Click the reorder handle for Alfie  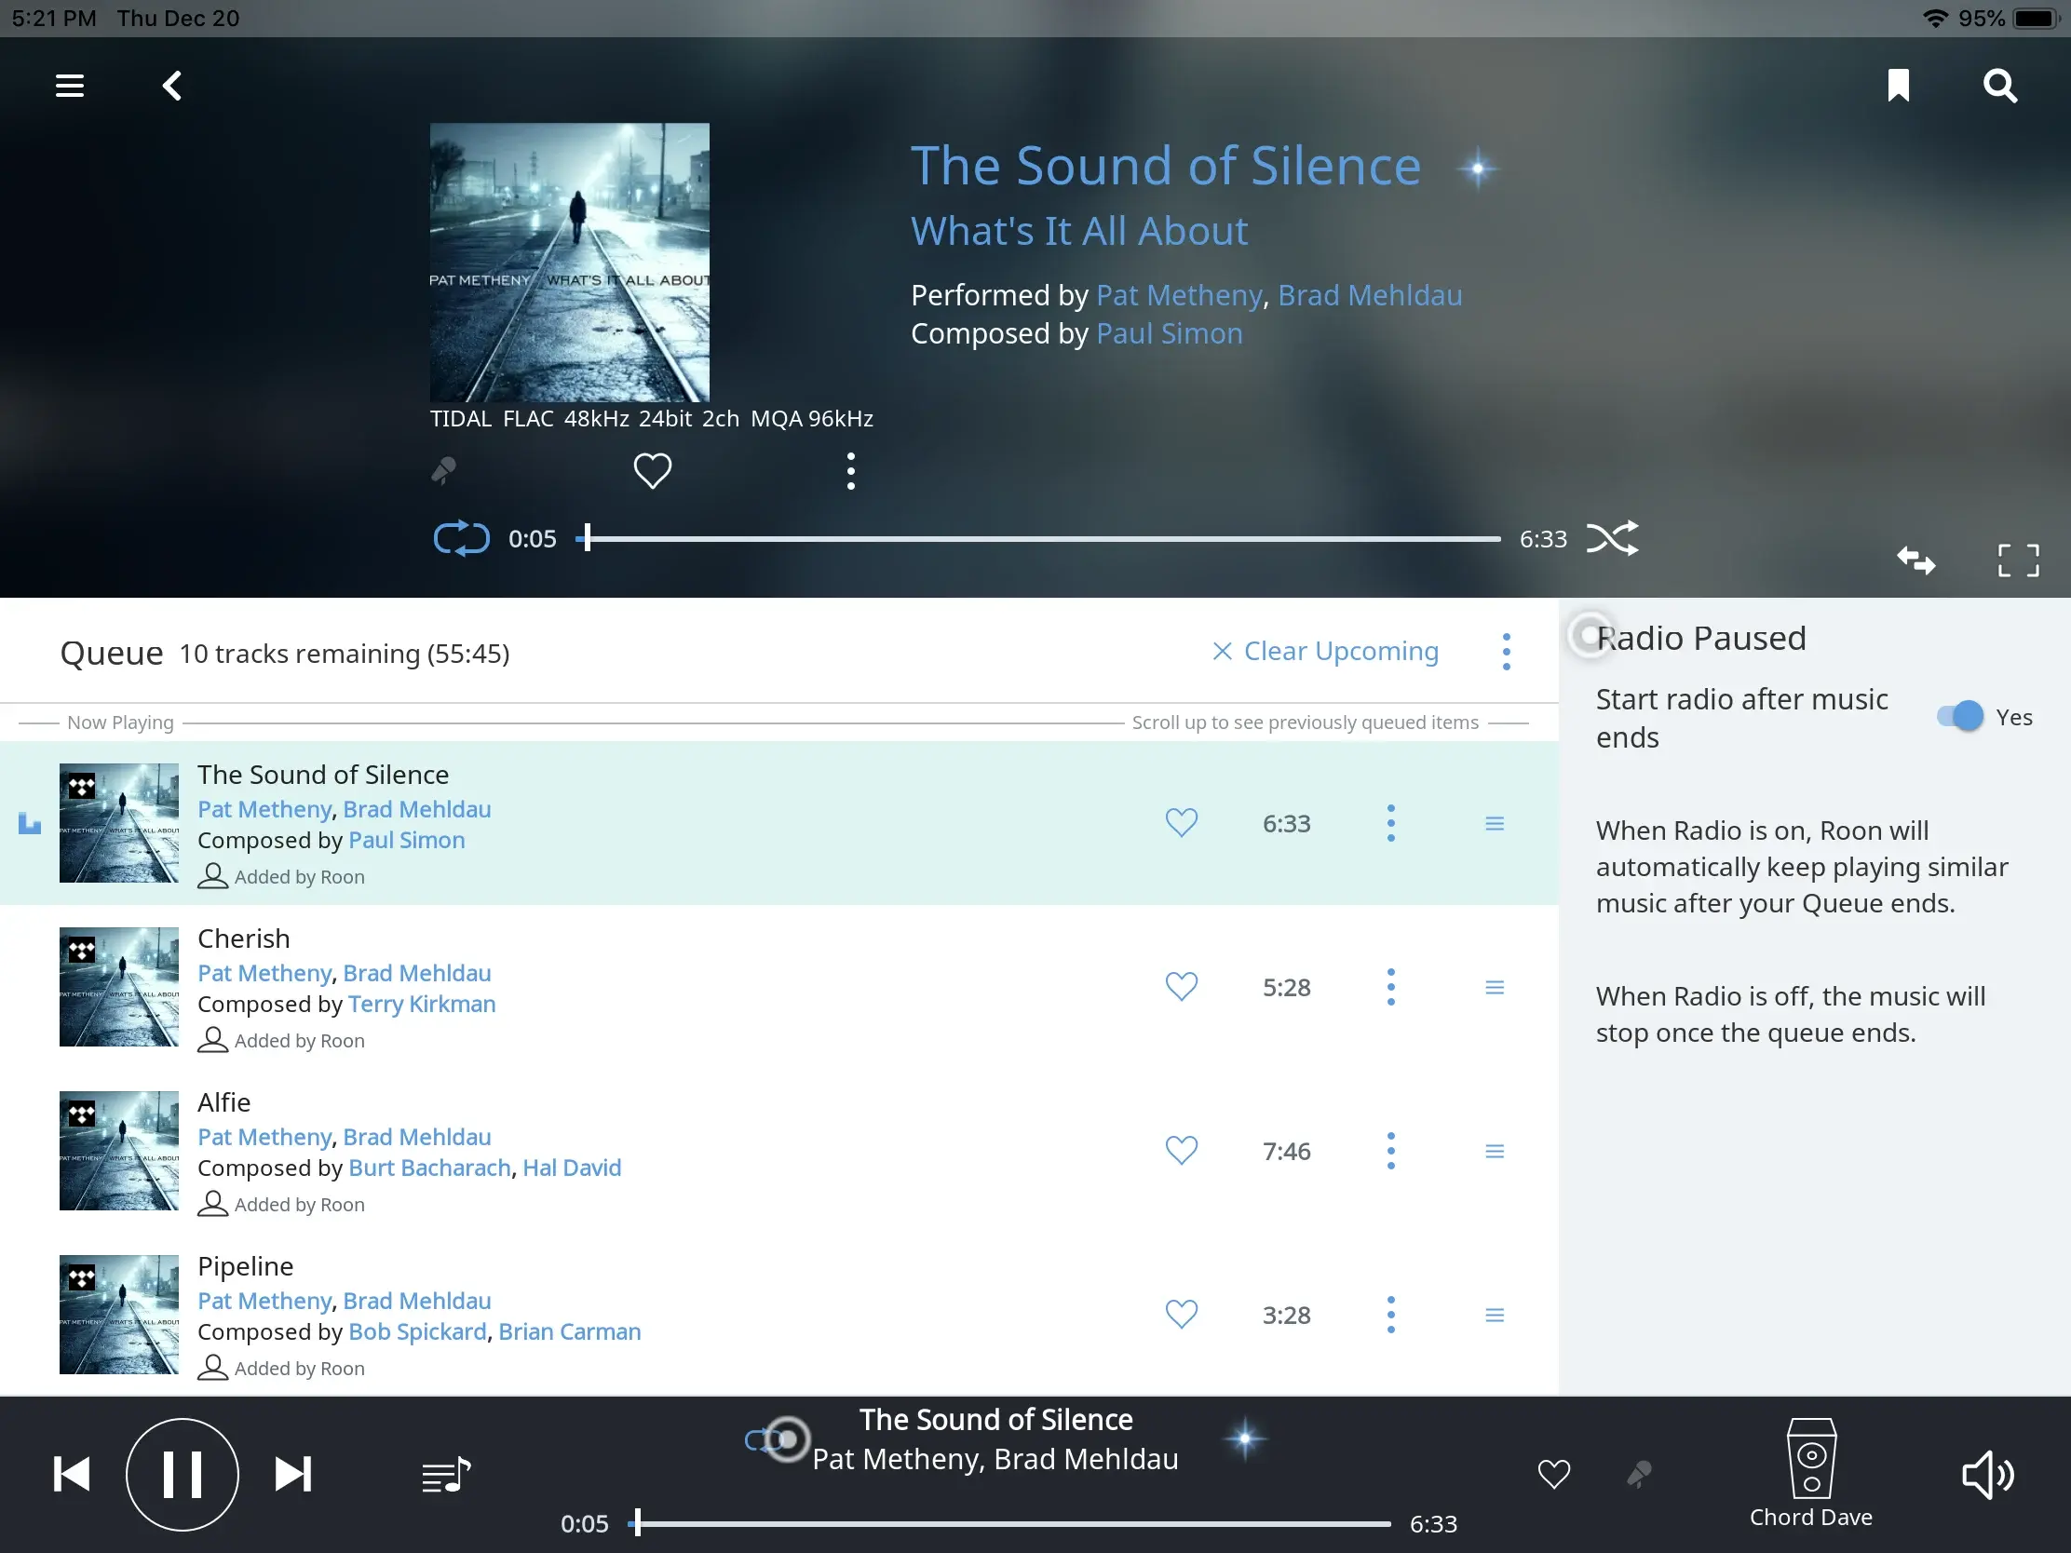1495,1152
